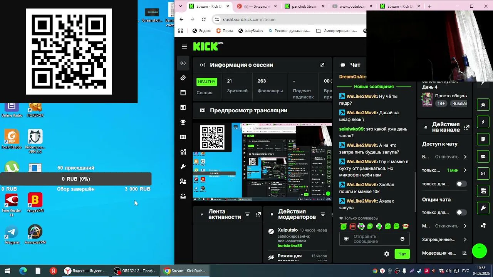The image size is (493, 277).
Task: Open the Apps grid icon in bookmarks bar
Action: click(180, 31)
